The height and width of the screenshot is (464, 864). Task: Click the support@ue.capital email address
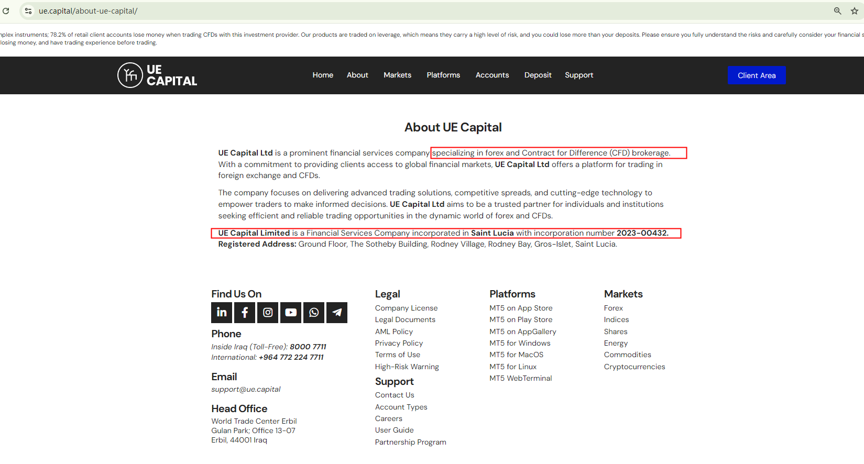246,390
